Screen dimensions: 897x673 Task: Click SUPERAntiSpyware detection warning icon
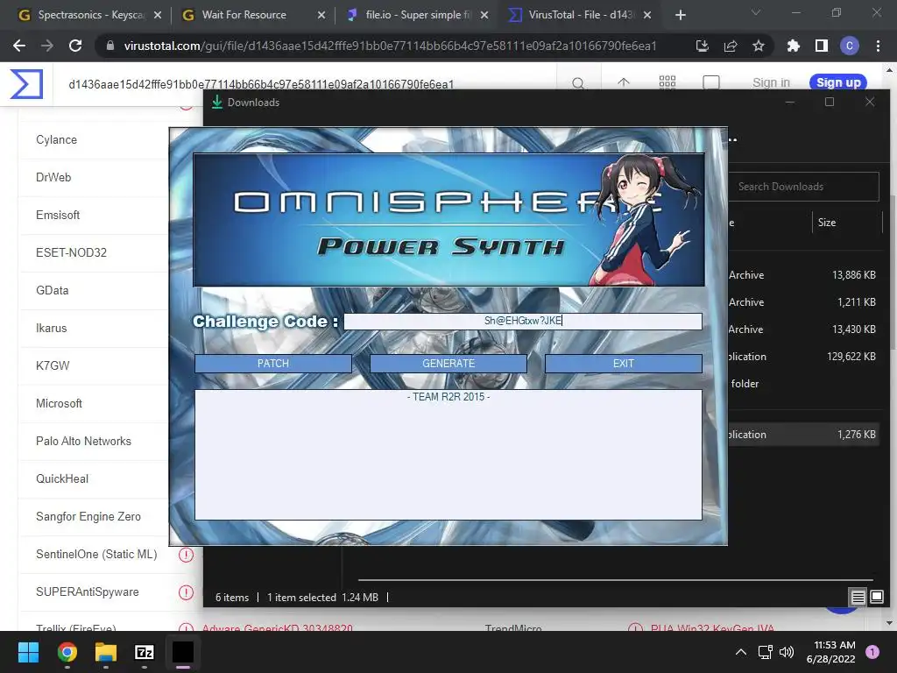pos(186,592)
